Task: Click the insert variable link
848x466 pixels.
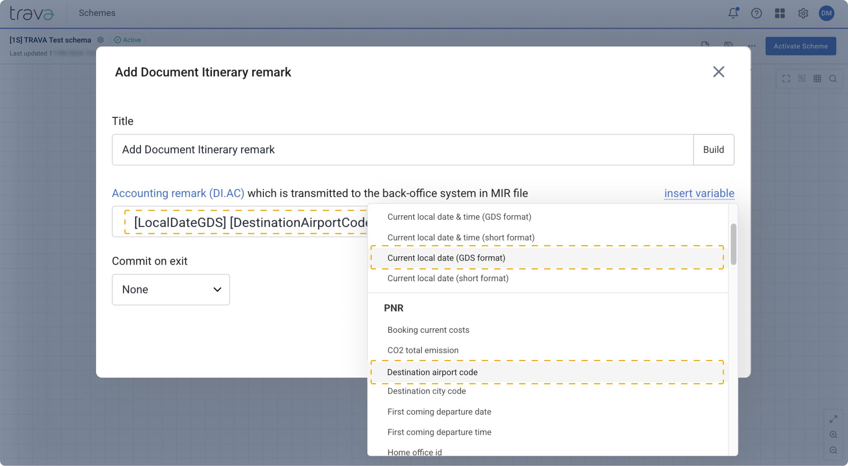Action: (x=699, y=193)
